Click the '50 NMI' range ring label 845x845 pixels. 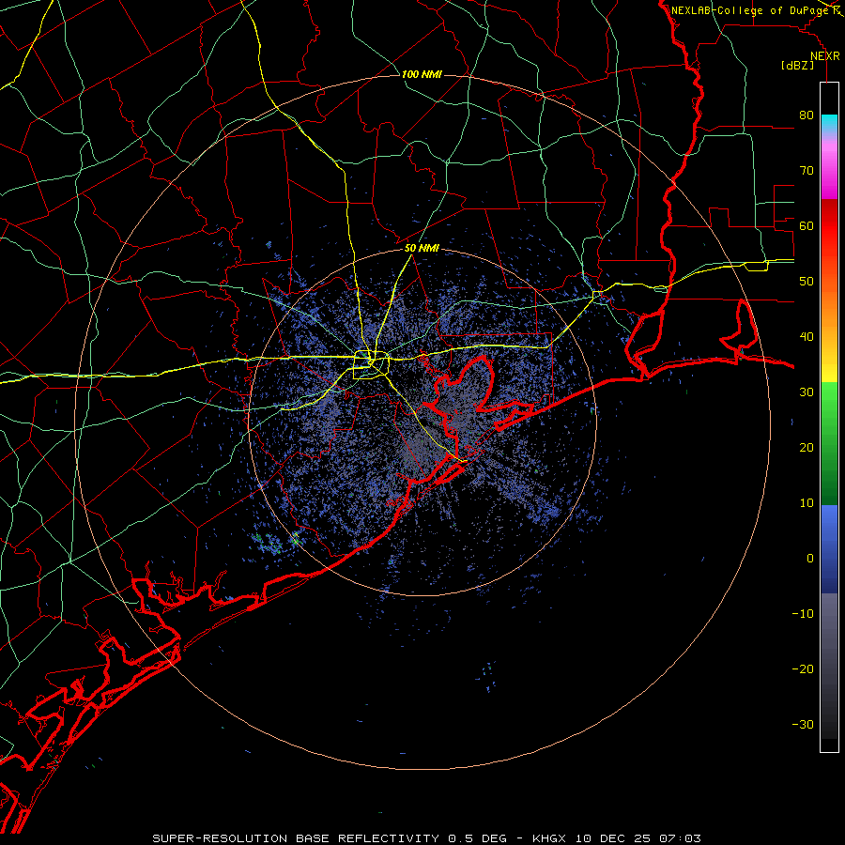(x=422, y=249)
